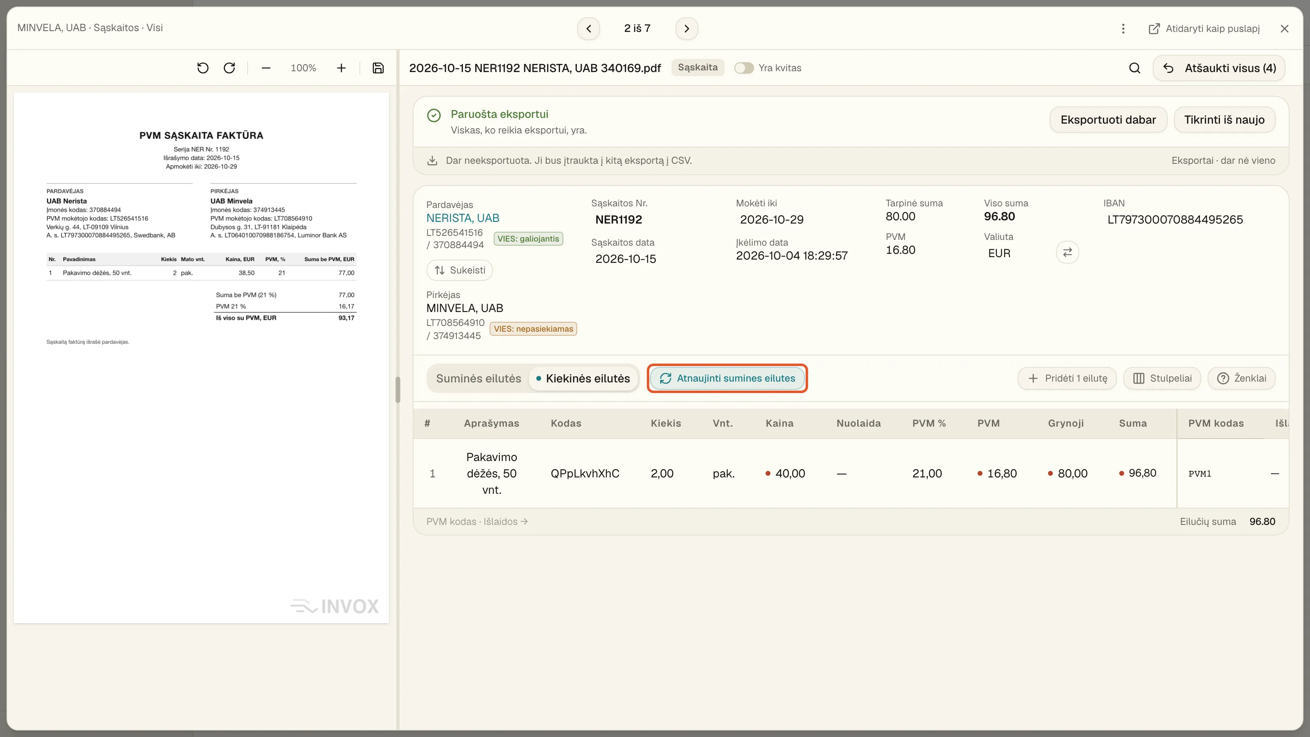This screenshot has width=1310, height=737.
Task: Close the invoice panel with X
Action: click(x=1285, y=29)
